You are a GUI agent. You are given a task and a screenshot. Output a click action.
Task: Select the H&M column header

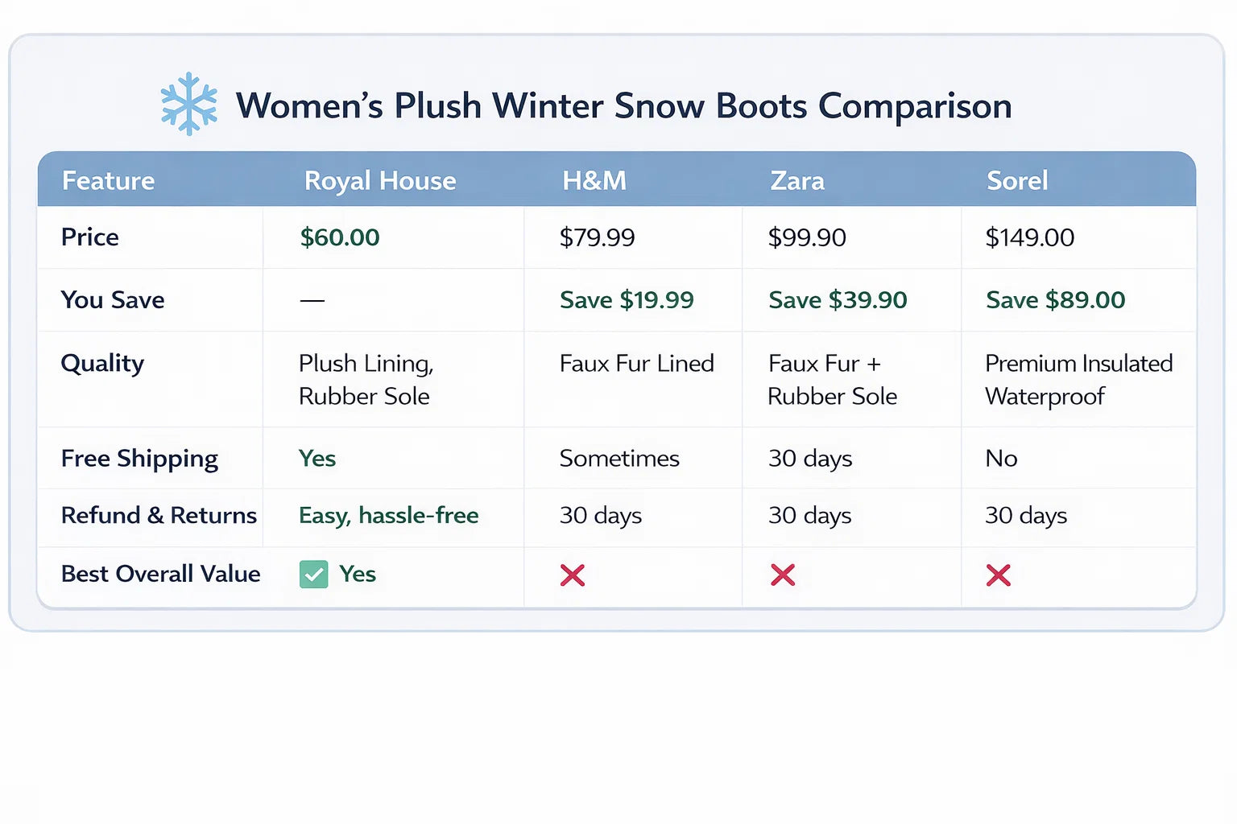(x=594, y=180)
